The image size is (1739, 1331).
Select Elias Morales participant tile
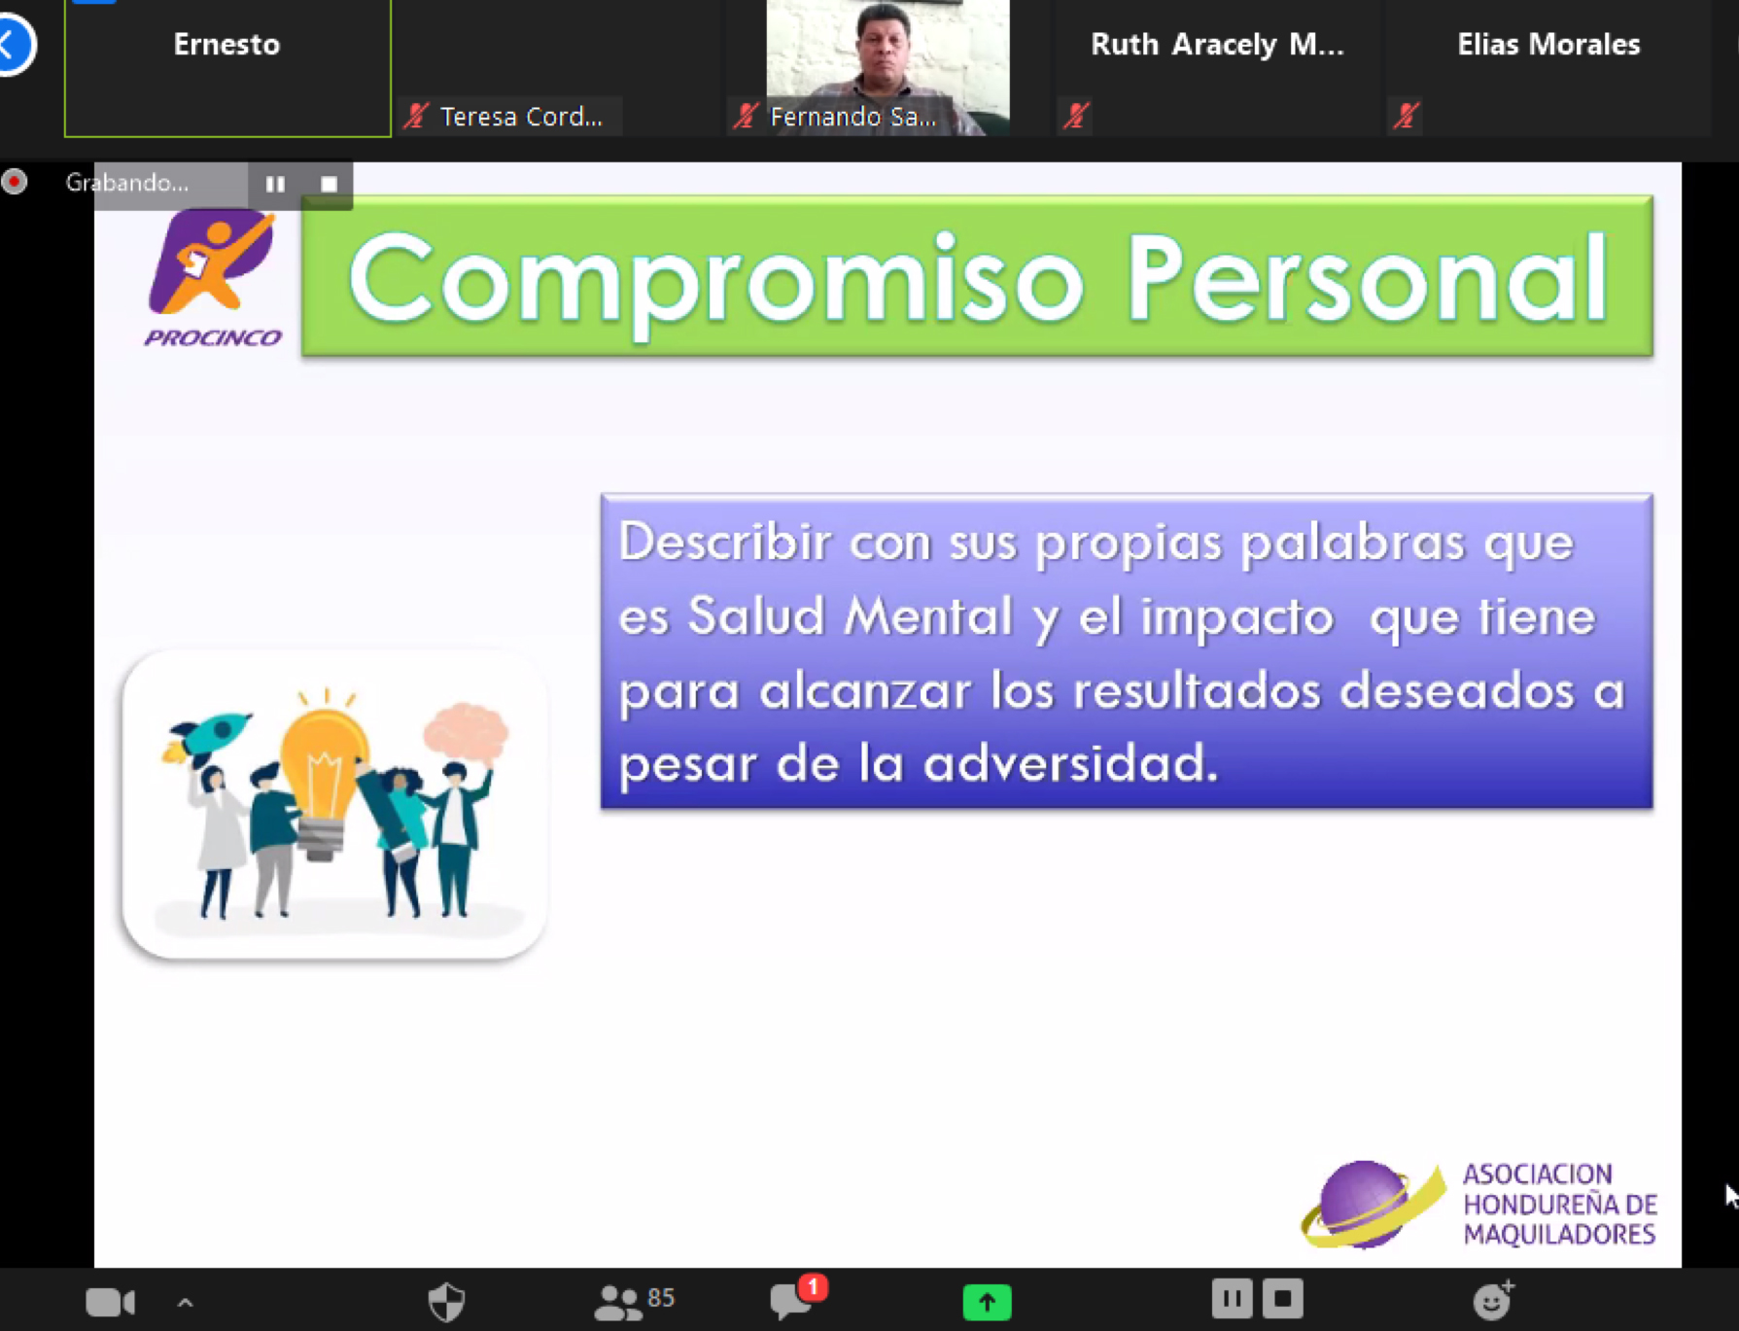(1548, 68)
